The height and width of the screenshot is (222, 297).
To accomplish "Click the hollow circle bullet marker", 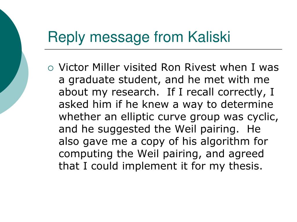I will 51,68.
